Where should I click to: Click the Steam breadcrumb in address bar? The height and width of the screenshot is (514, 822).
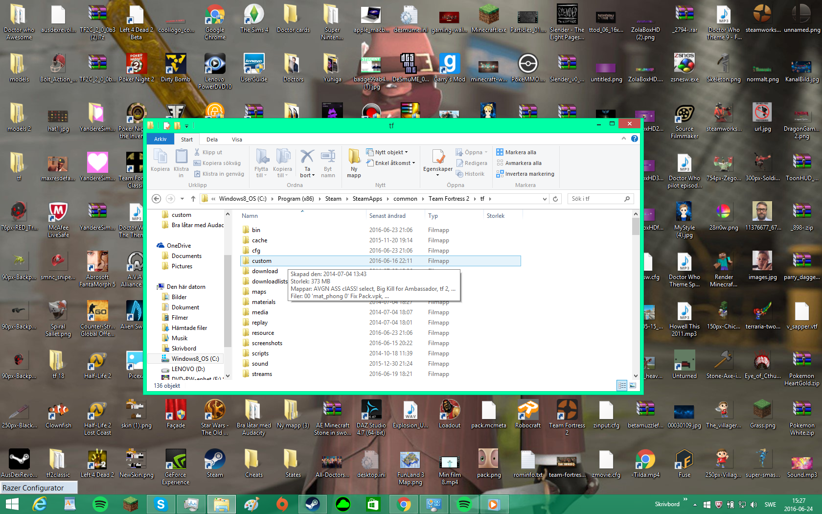[333, 199]
